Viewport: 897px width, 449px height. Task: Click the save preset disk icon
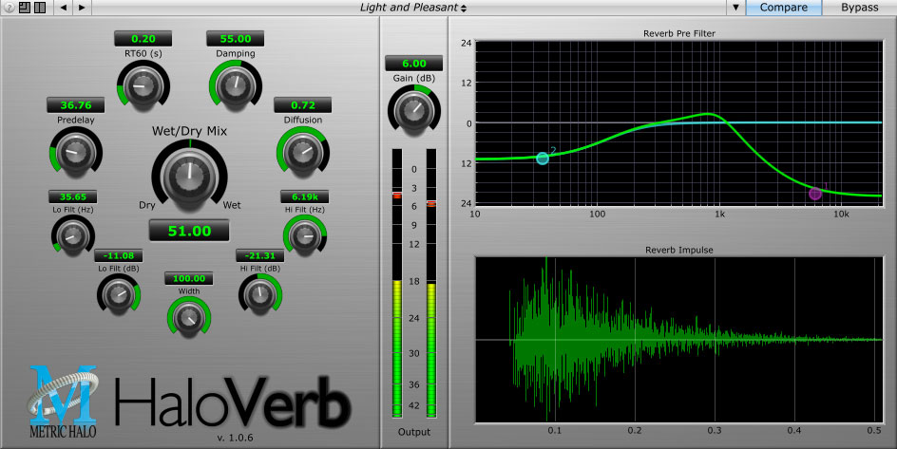coord(24,8)
